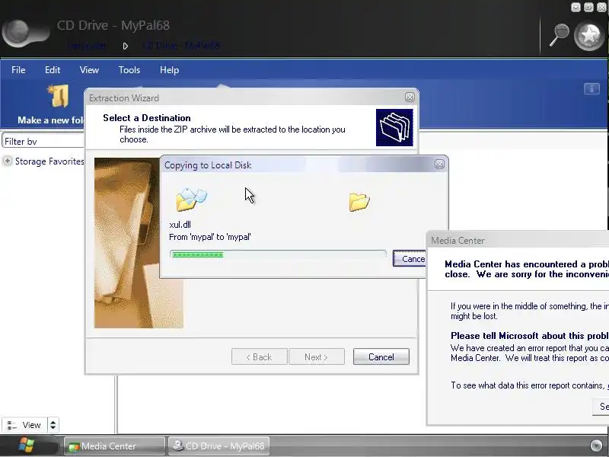Image resolution: width=609 pixels, height=457 pixels.
Task: Switch to CD Drive - MyPal68 taskbar button
Action: coord(219,446)
